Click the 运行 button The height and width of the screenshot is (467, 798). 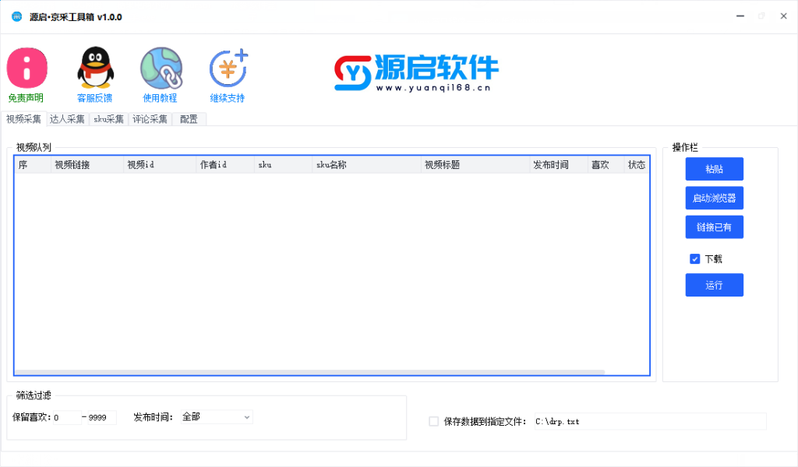tap(714, 285)
